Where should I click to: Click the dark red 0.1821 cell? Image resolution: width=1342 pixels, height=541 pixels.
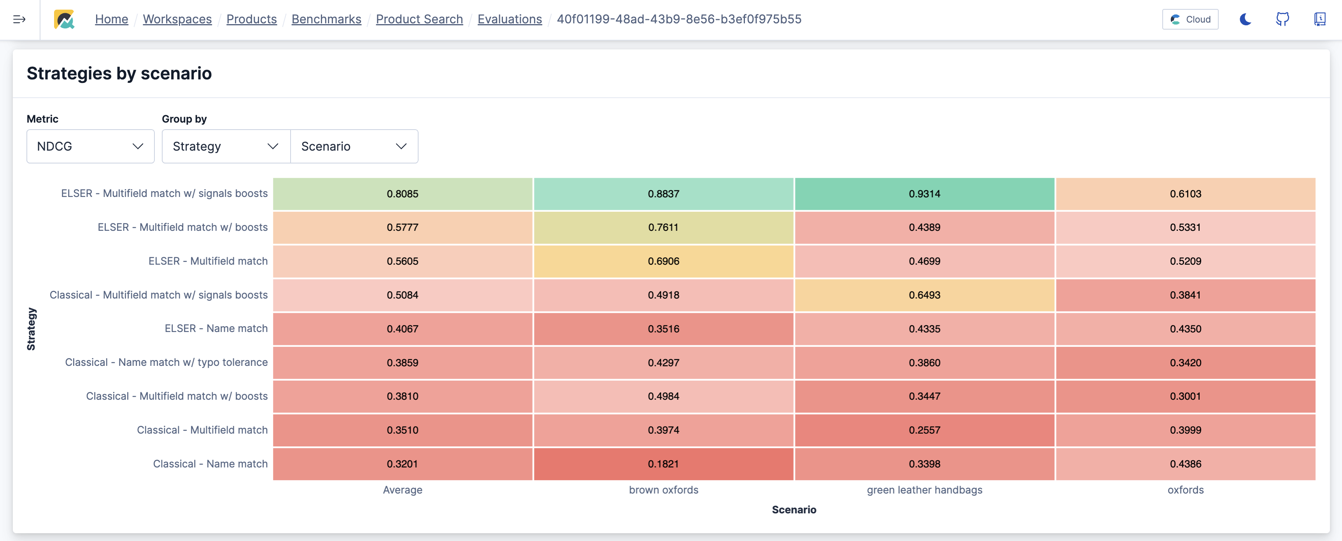(663, 464)
